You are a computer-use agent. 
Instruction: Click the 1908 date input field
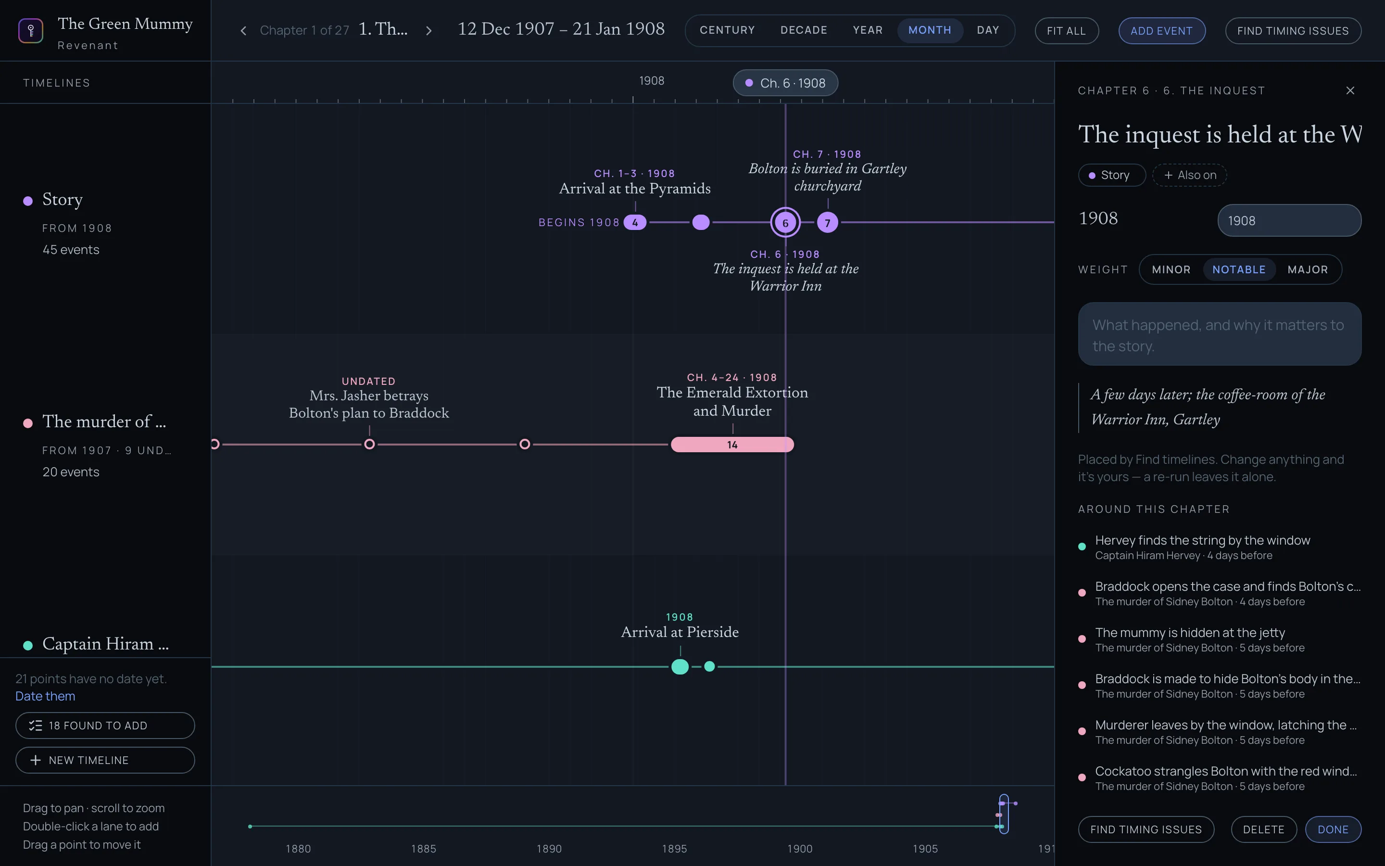click(1289, 220)
